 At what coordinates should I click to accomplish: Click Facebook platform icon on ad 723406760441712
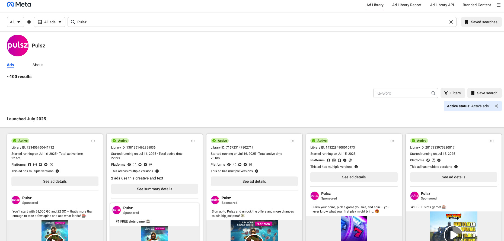30,165
